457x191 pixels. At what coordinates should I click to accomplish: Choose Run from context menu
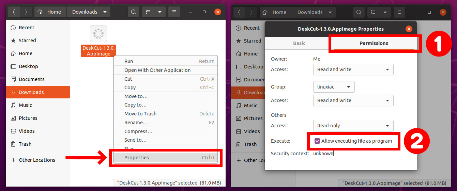pyautogui.click(x=165, y=61)
